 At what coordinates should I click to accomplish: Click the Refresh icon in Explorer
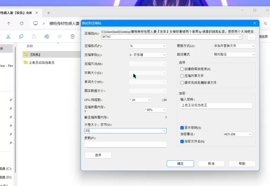22,23
